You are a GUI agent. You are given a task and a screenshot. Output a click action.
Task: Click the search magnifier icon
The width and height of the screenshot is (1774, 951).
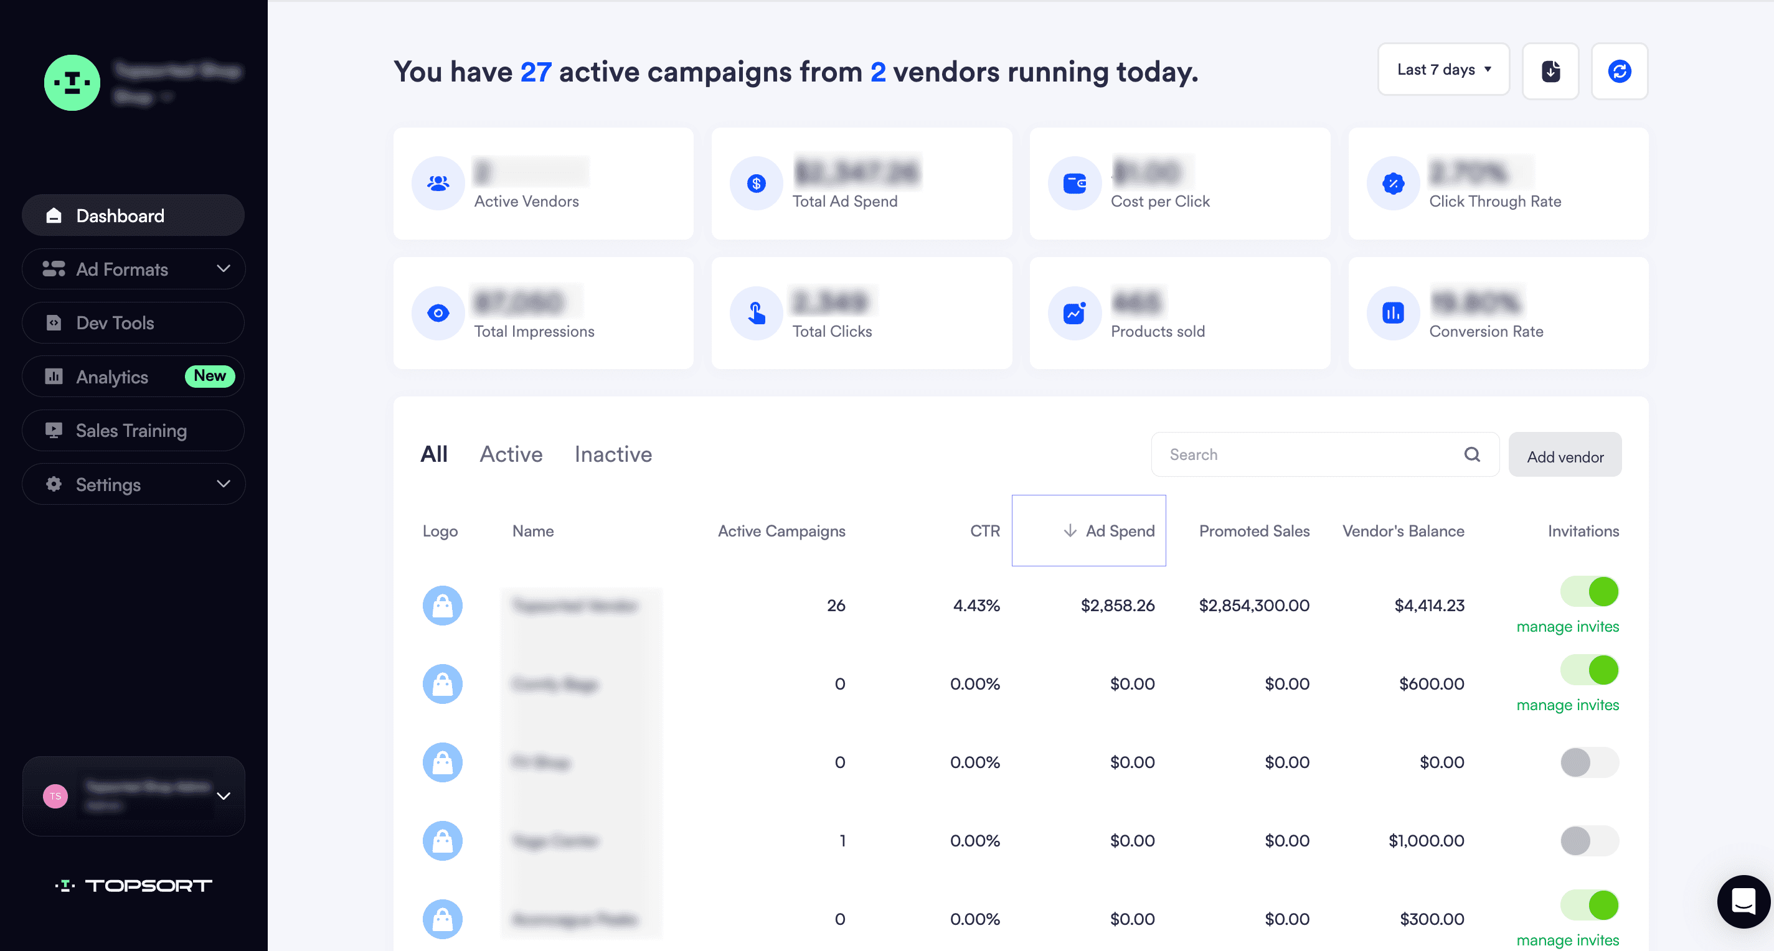pyautogui.click(x=1471, y=454)
